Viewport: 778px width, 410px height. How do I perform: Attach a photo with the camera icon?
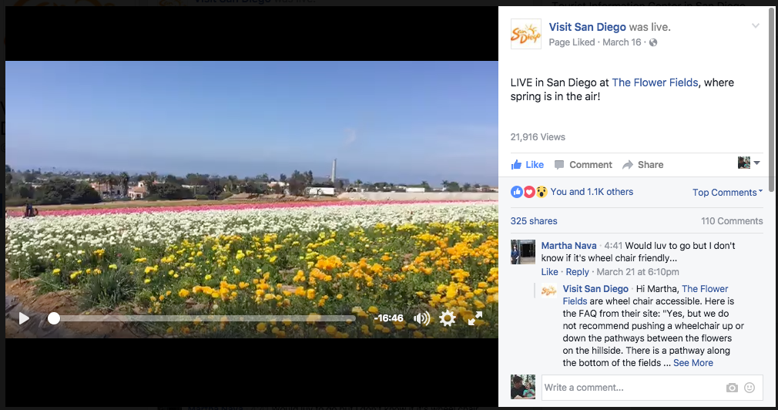point(732,388)
